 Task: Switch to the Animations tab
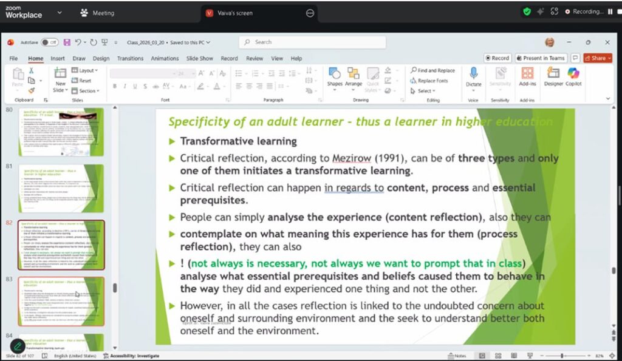165,58
